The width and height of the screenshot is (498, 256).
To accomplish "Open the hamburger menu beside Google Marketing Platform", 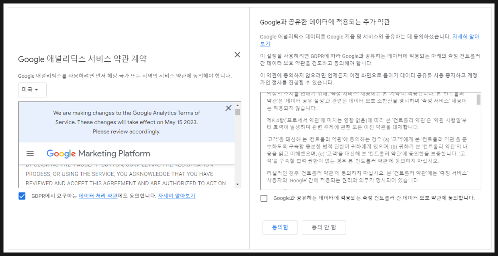I will click(x=30, y=153).
